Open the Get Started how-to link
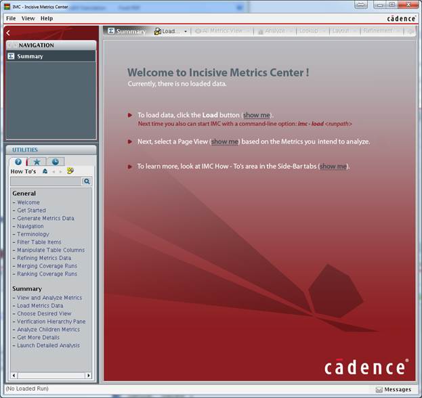This screenshot has width=422, height=398. (x=31, y=211)
